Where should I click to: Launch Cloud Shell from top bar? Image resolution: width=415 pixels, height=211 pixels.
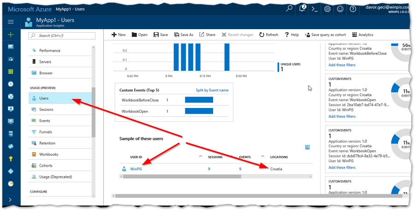click(x=314, y=9)
